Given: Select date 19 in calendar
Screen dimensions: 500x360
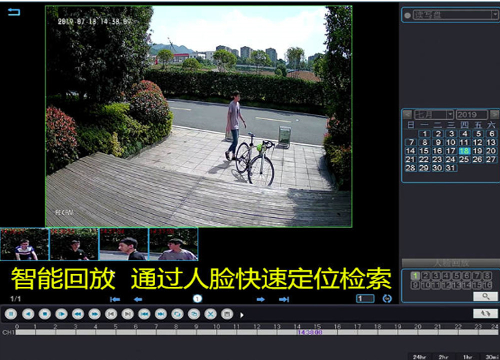Looking at the screenshot, I should click(x=477, y=151).
